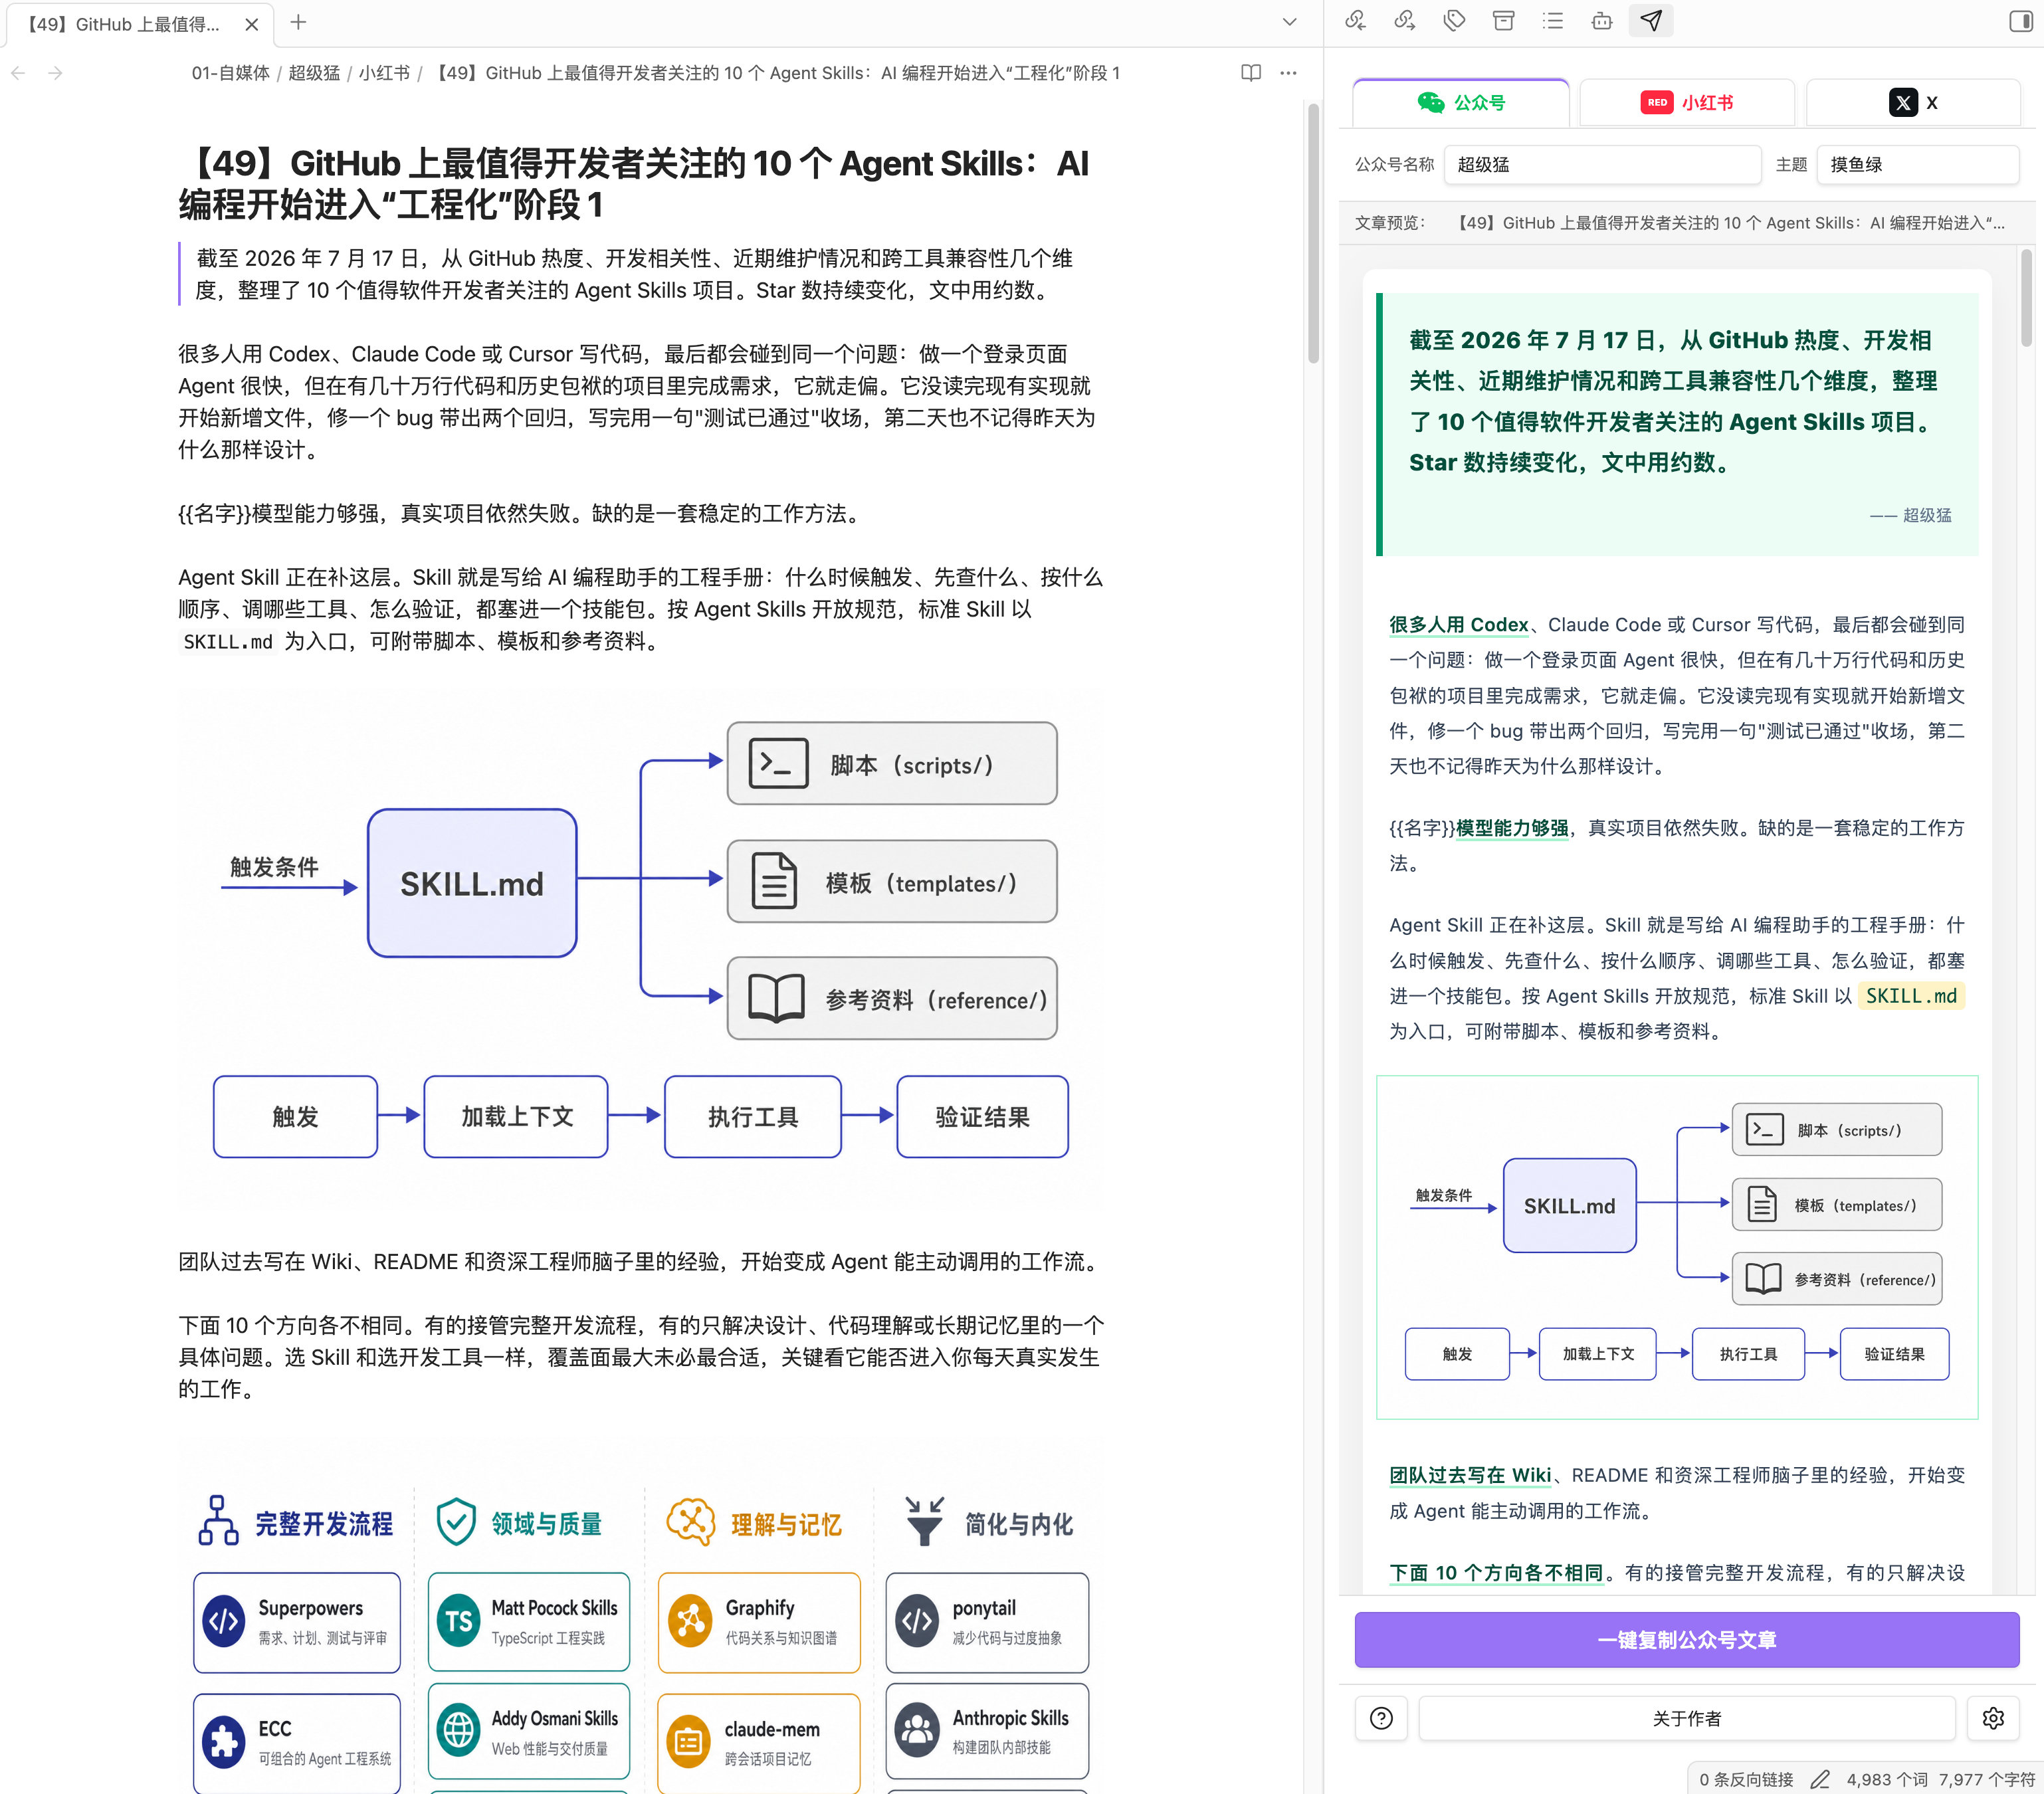Click the editor's vertical scrollbar thumb
Image resolution: width=2044 pixels, height=1794 pixels.
click(x=1313, y=233)
